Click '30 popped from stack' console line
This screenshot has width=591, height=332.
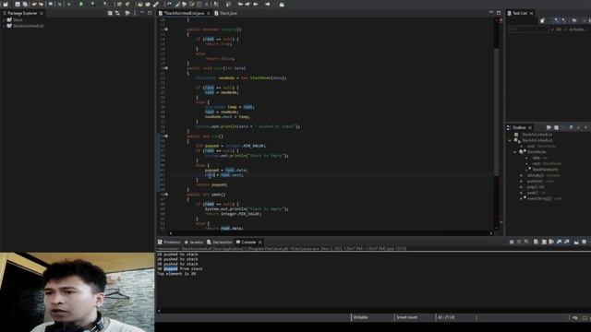(x=180, y=268)
